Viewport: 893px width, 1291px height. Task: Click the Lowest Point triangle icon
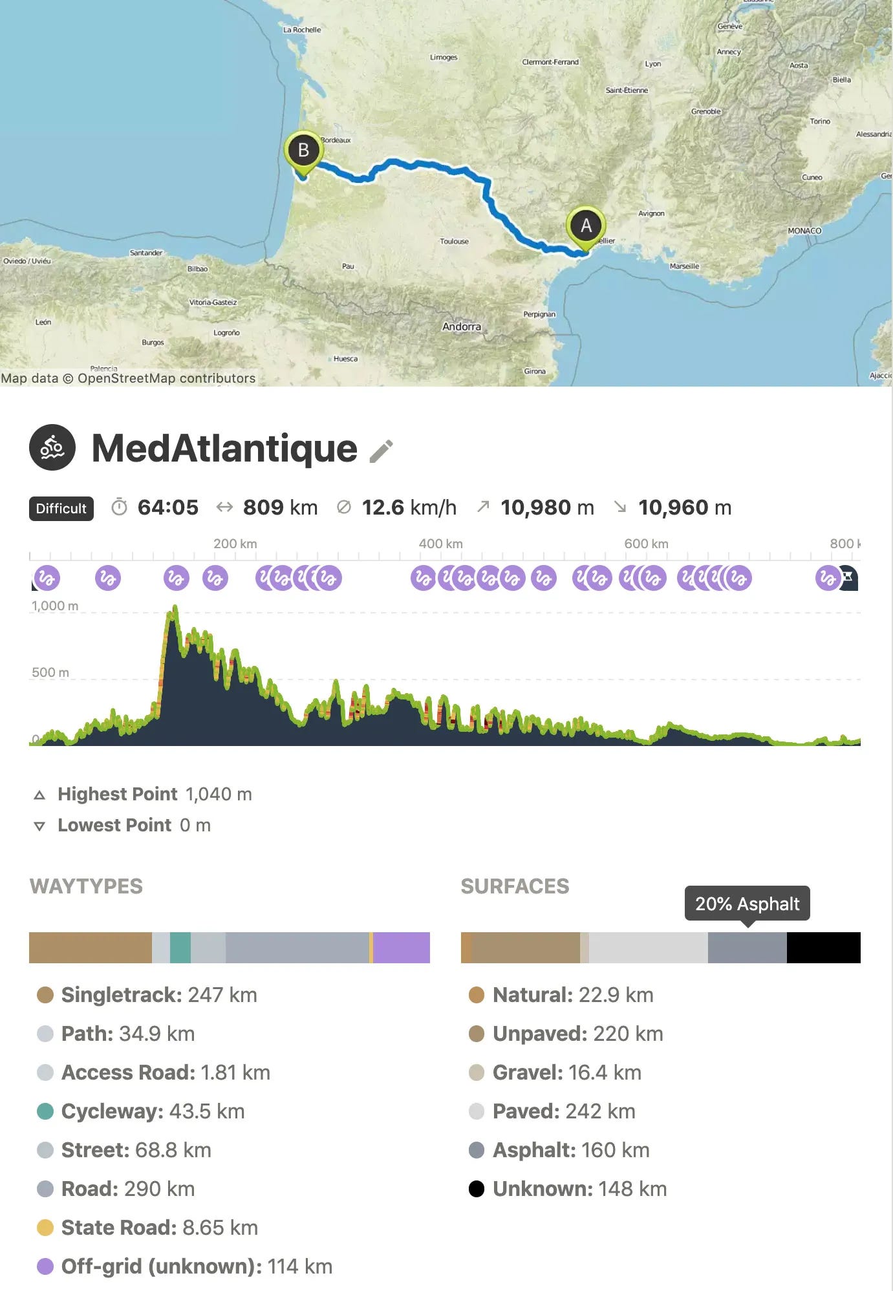point(39,826)
